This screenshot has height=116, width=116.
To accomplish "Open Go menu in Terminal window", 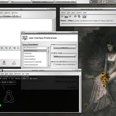I will pos(23,74).
